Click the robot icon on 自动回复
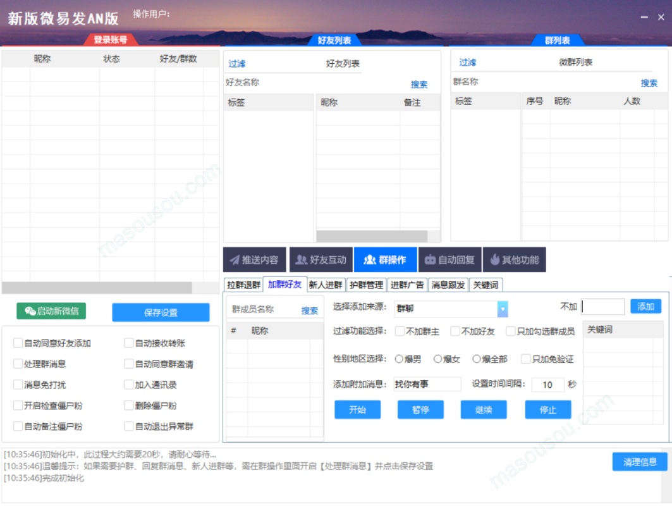Image resolution: width=672 pixels, height=506 pixels. 430,260
